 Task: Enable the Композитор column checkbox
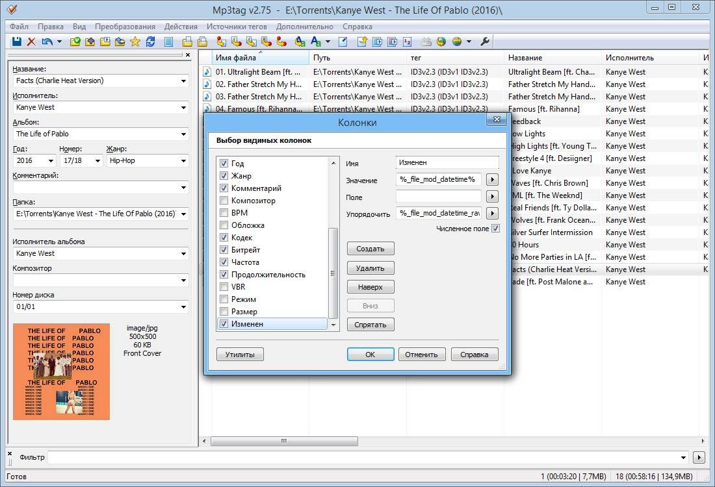[224, 201]
